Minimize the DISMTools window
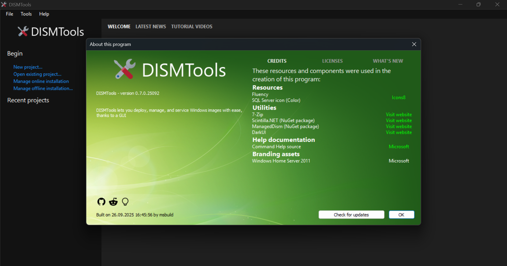Image resolution: width=507 pixels, height=266 pixels. [460, 4]
